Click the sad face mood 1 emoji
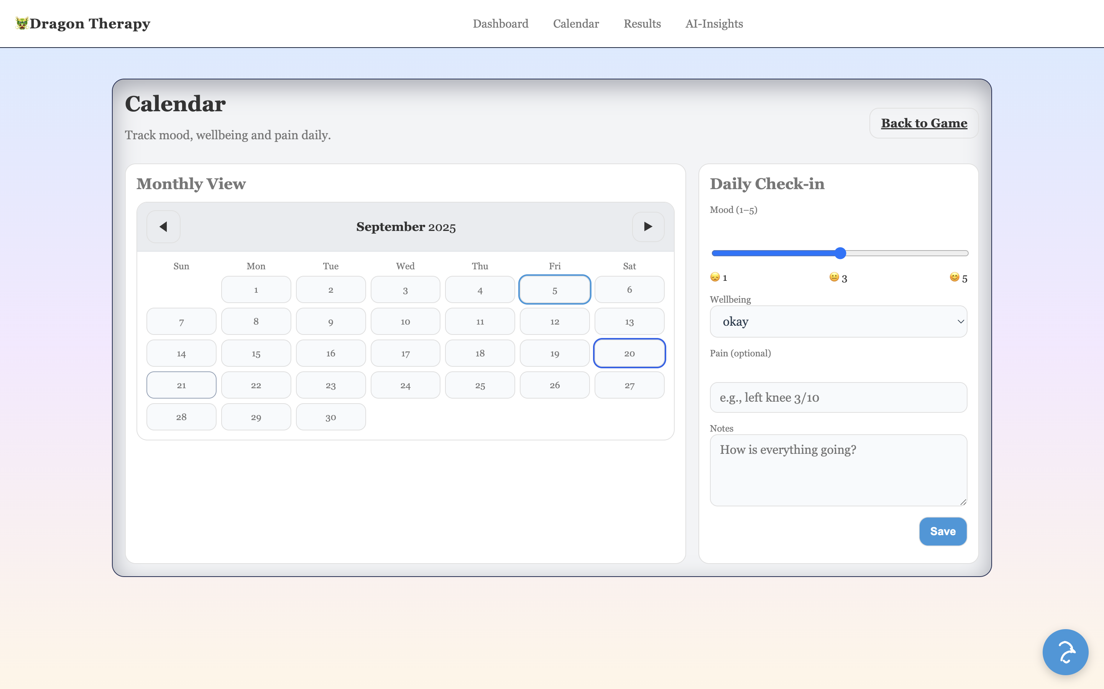This screenshot has width=1104, height=689. [x=715, y=277]
